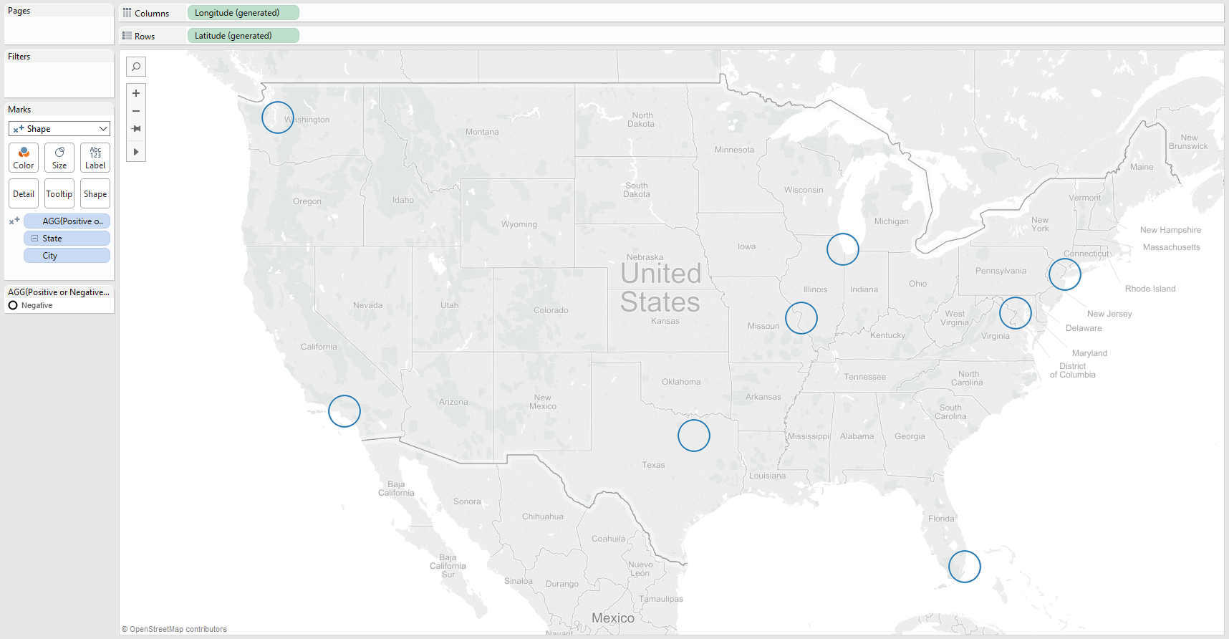
Task: Collapse the State hierarchy pill
Action: (x=34, y=239)
